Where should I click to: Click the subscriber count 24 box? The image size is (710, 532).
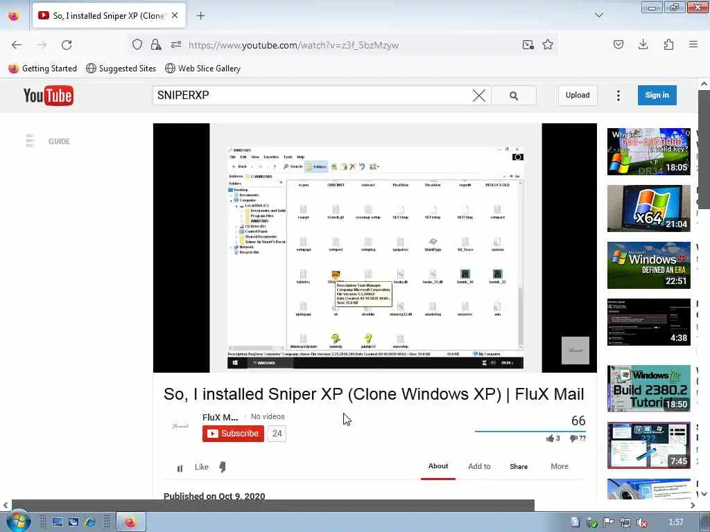[x=277, y=434]
